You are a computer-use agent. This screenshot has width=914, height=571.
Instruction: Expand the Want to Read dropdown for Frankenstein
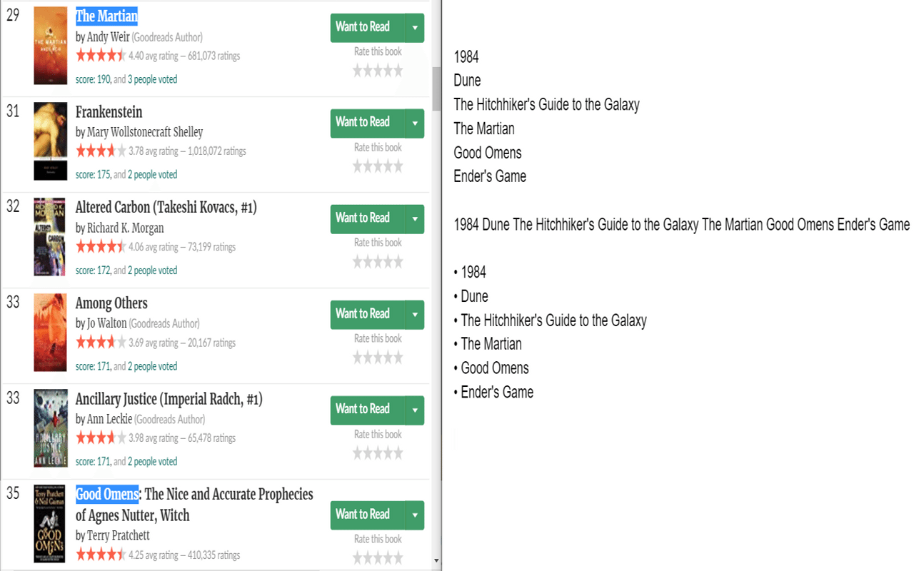click(x=415, y=123)
